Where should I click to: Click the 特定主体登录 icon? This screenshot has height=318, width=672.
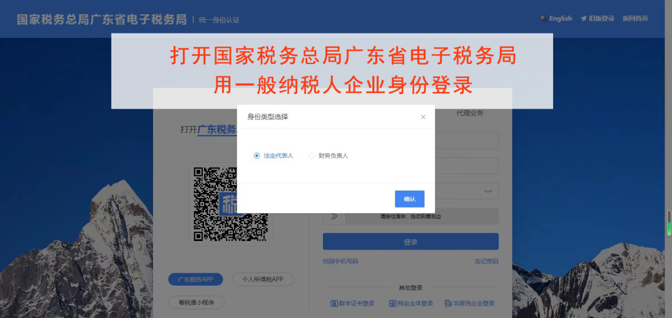(x=393, y=304)
